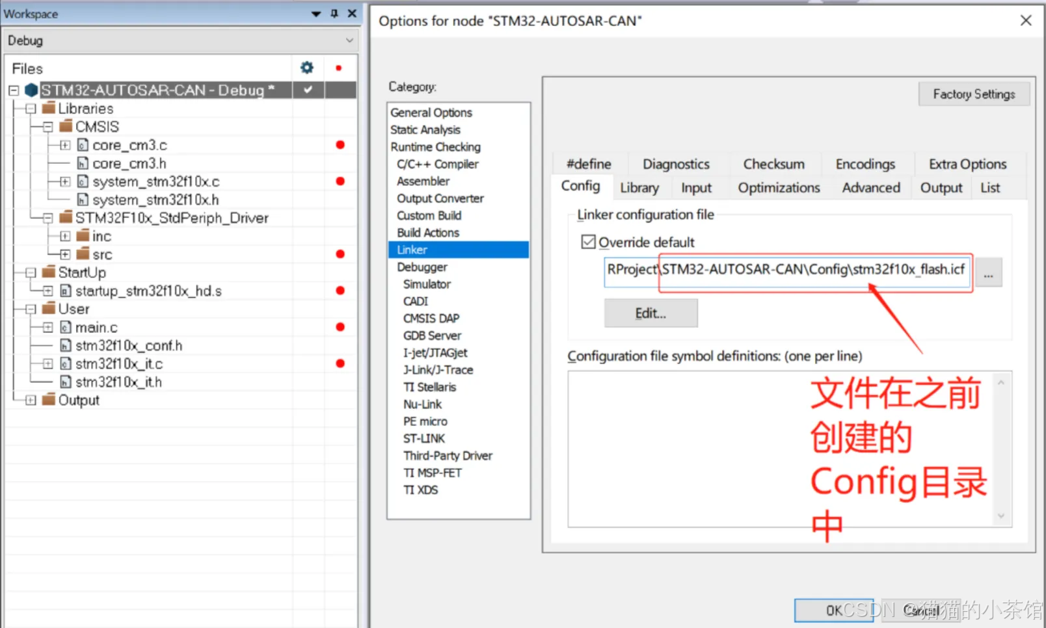Open the Workspace panel dropdown arrow

[316, 14]
